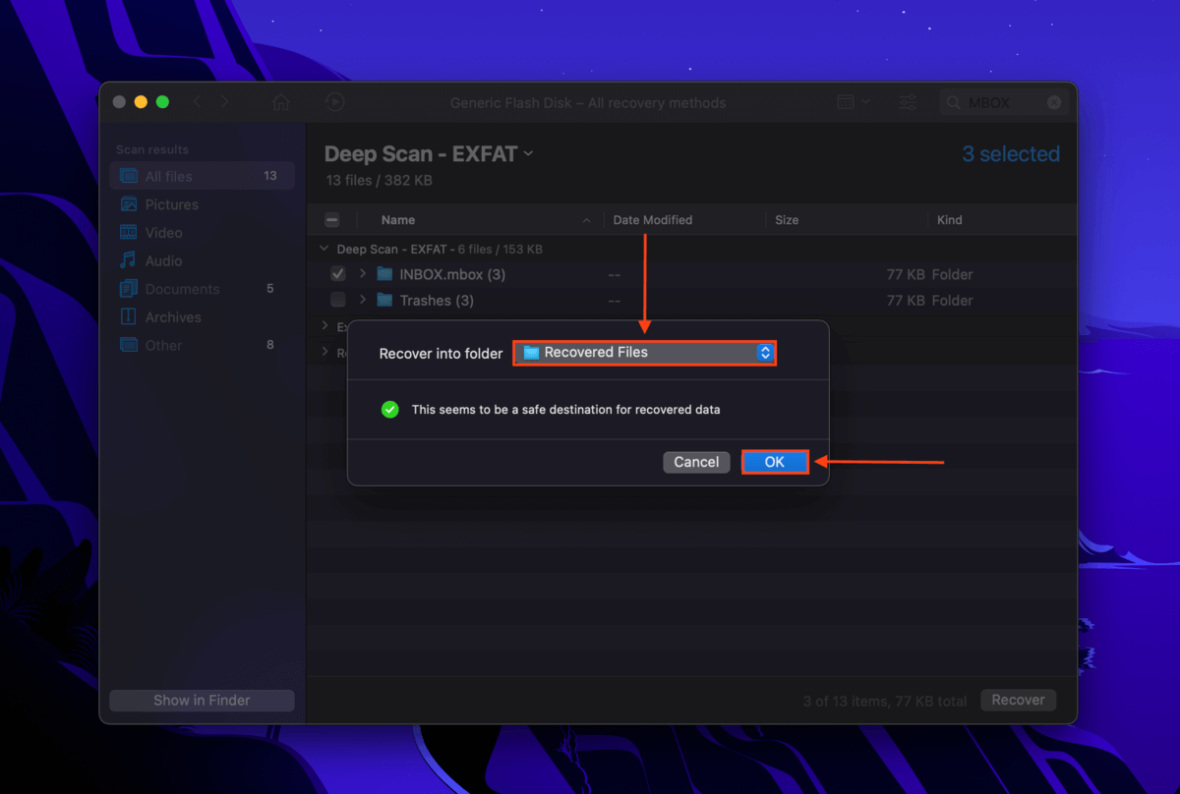Click the Other count 8
The width and height of the screenshot is (1180, 794).
(x=270, y=345)
